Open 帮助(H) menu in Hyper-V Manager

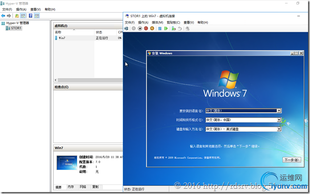pyautogui.click(x=50, y=9)
